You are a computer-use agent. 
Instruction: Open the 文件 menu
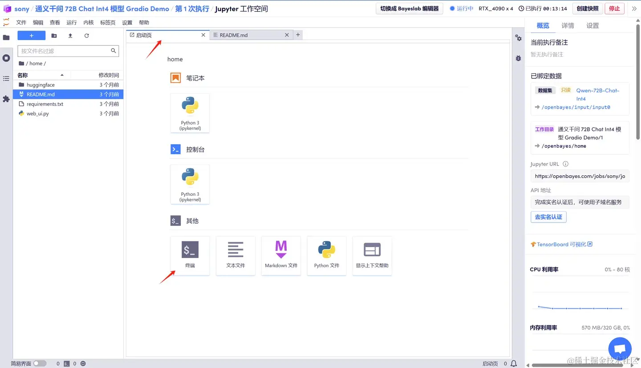21,22
